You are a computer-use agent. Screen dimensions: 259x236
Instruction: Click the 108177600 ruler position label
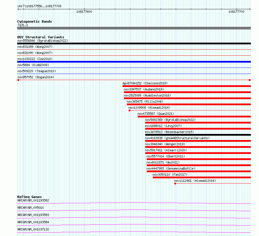click(x=84, y=12)
